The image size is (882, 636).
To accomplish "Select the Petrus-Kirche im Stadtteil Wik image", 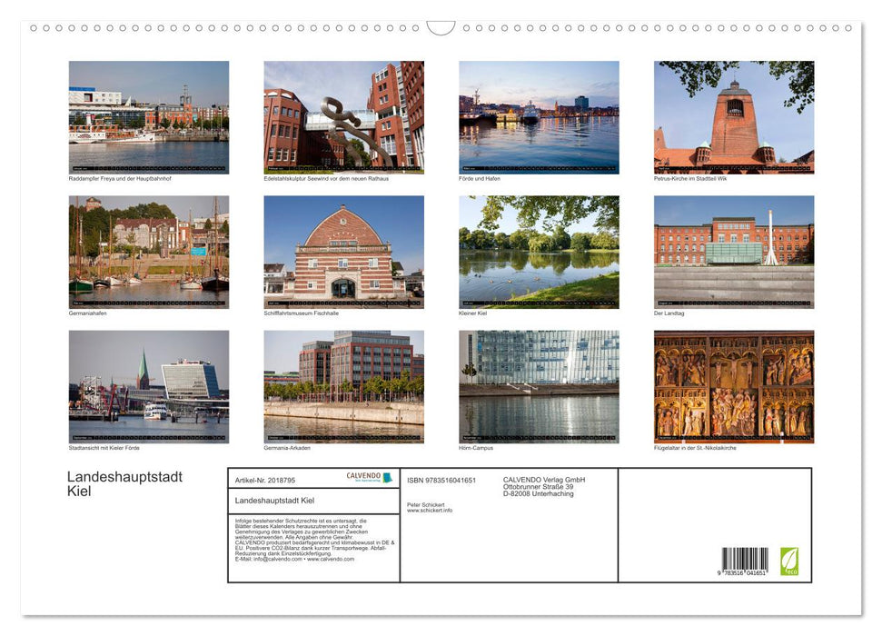I will (x=734, y=114).
